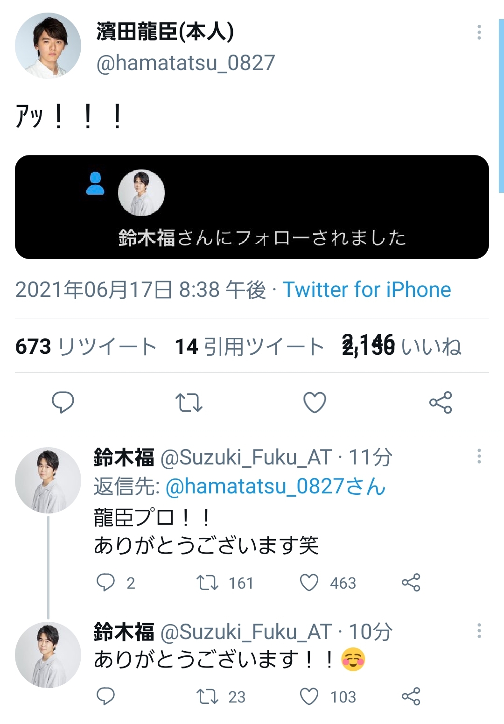Open @hamatatsu_0827 mention link in reply
The image size is (504, 724).
275,486
